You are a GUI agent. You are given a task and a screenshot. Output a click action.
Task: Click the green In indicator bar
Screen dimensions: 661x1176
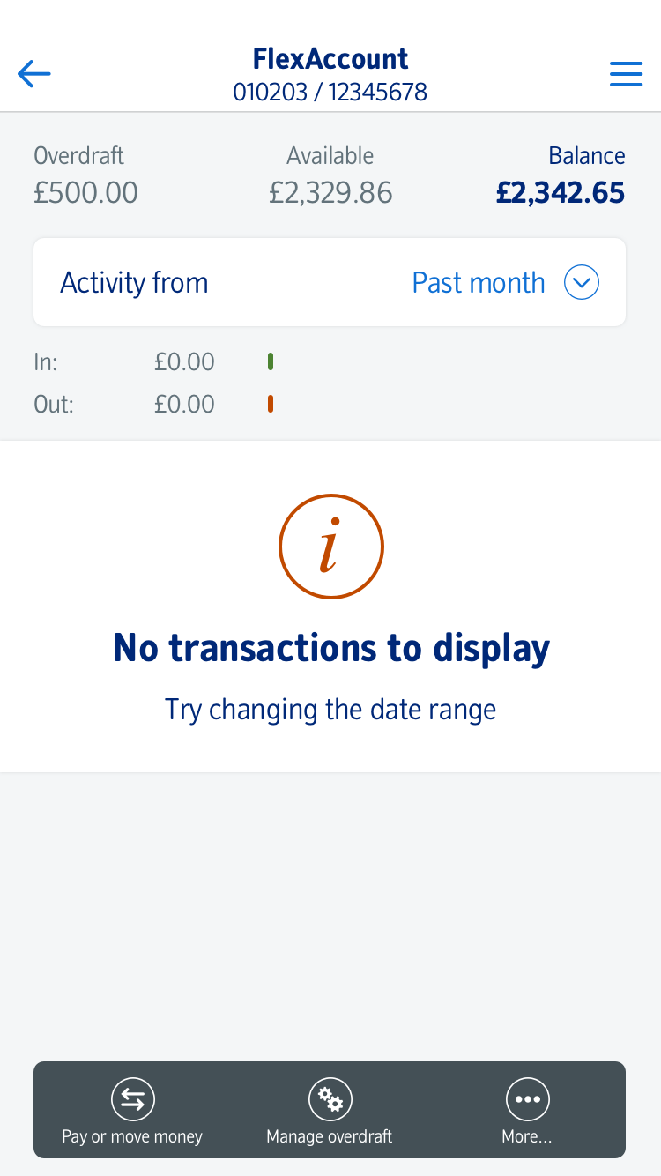point(271,361)
